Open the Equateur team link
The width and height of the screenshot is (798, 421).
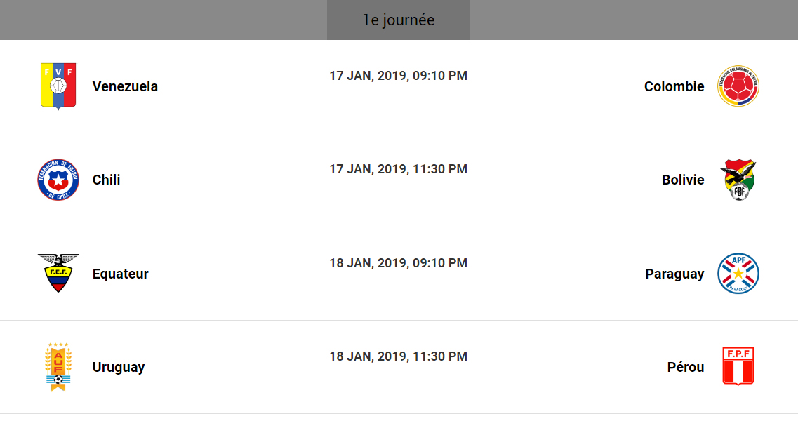point(120,274)
